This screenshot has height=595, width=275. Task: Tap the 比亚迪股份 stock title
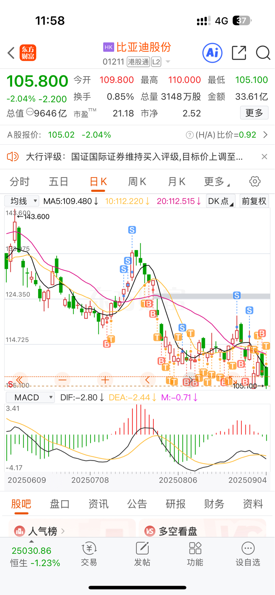click(x=144, y=47)
